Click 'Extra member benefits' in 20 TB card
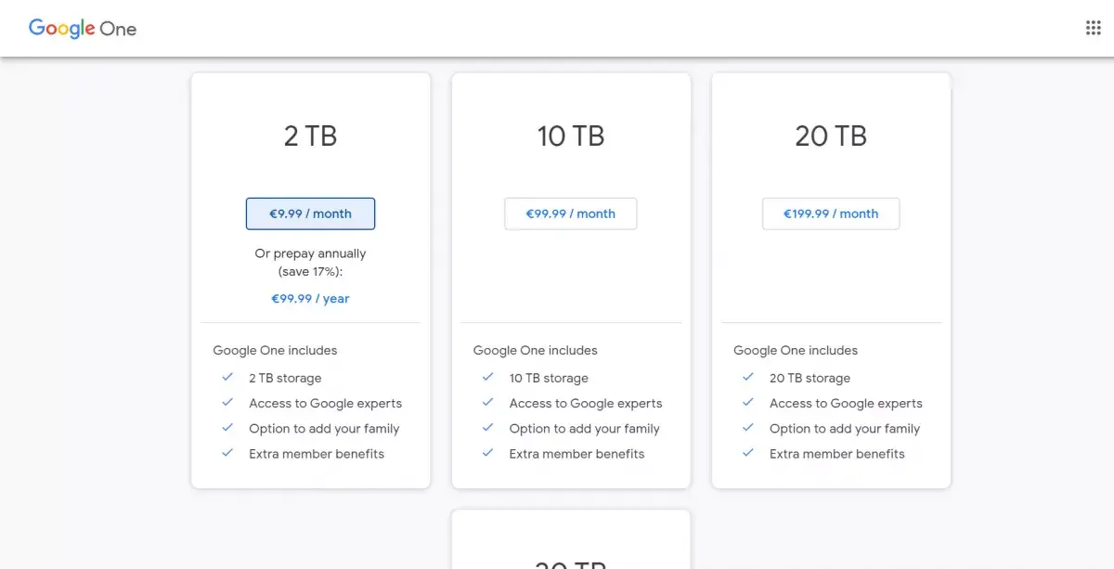 (837, 454)
